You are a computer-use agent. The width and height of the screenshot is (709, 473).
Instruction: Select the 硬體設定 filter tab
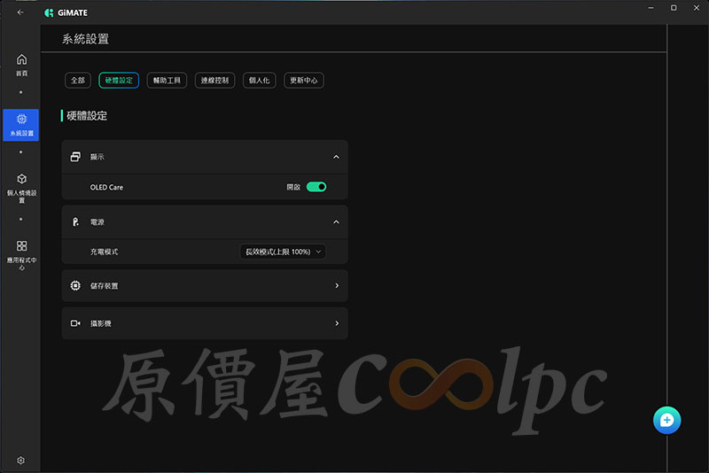tap(119, 81)
